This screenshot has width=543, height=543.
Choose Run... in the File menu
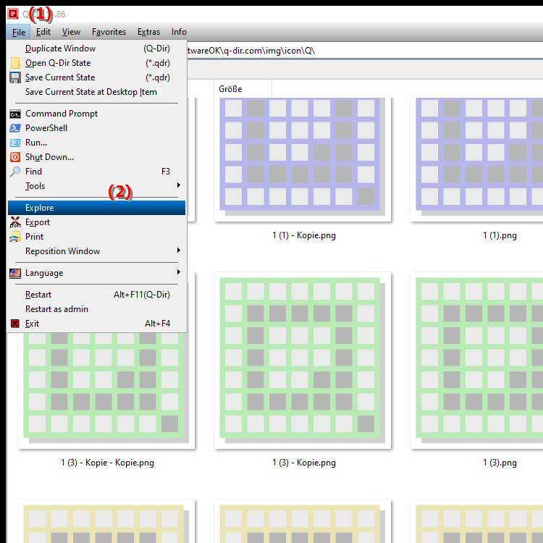point(96,143)
